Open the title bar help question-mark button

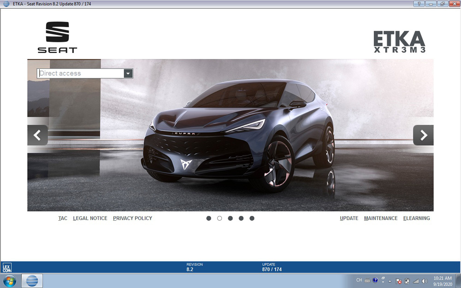click(419, 4)
